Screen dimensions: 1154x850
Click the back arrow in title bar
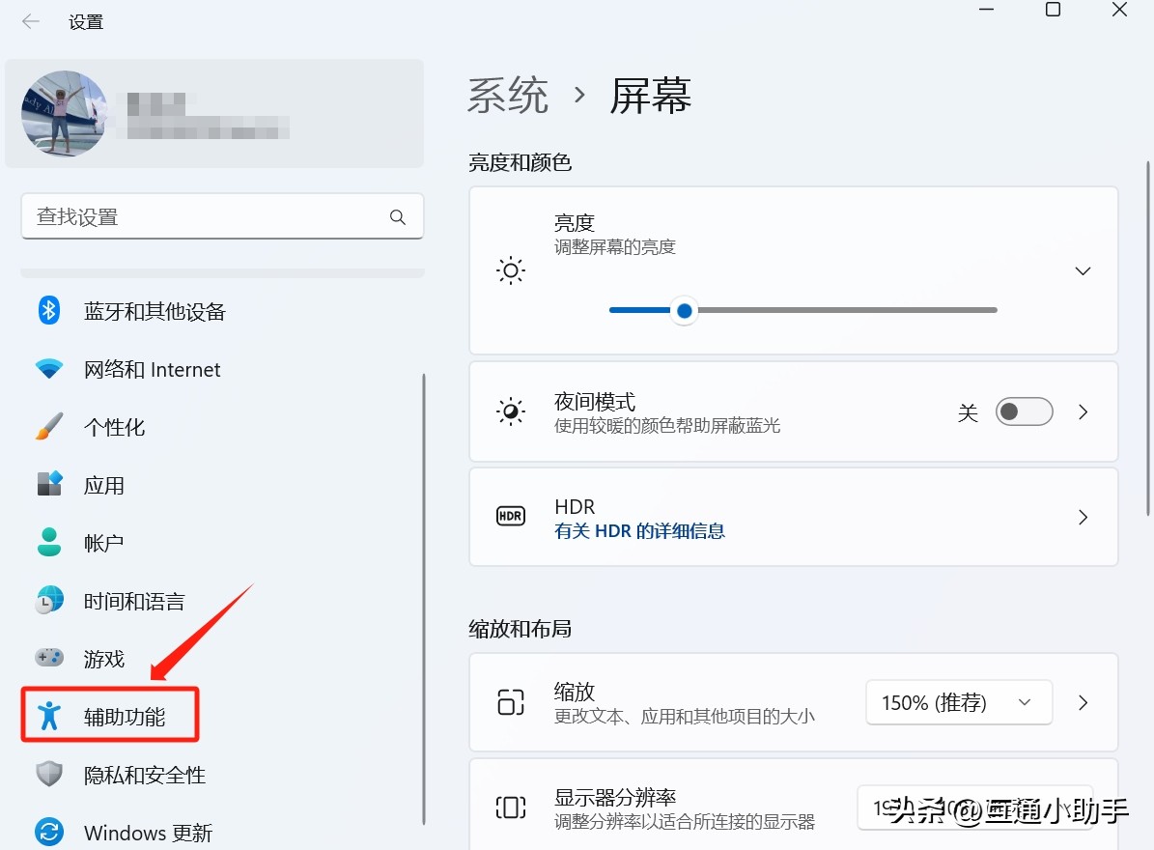coord(31,21)
